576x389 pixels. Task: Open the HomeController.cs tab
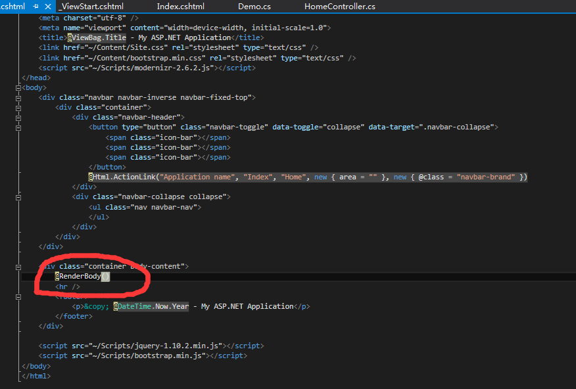point(340,6)
